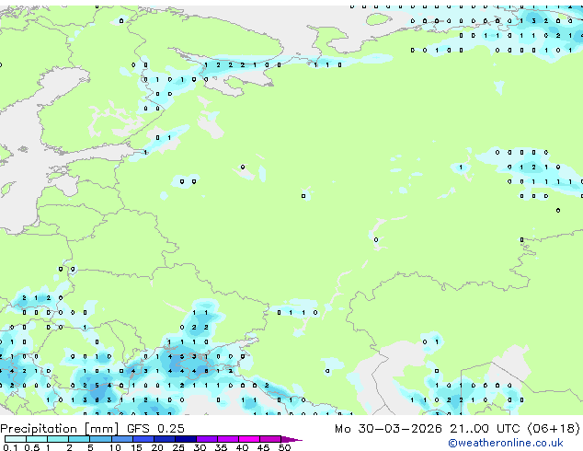This screenshot has height=451, width=583.
Task: Click the 15–20 mm legend swatch
Action: pyautogui.click(x=143, y=439)
